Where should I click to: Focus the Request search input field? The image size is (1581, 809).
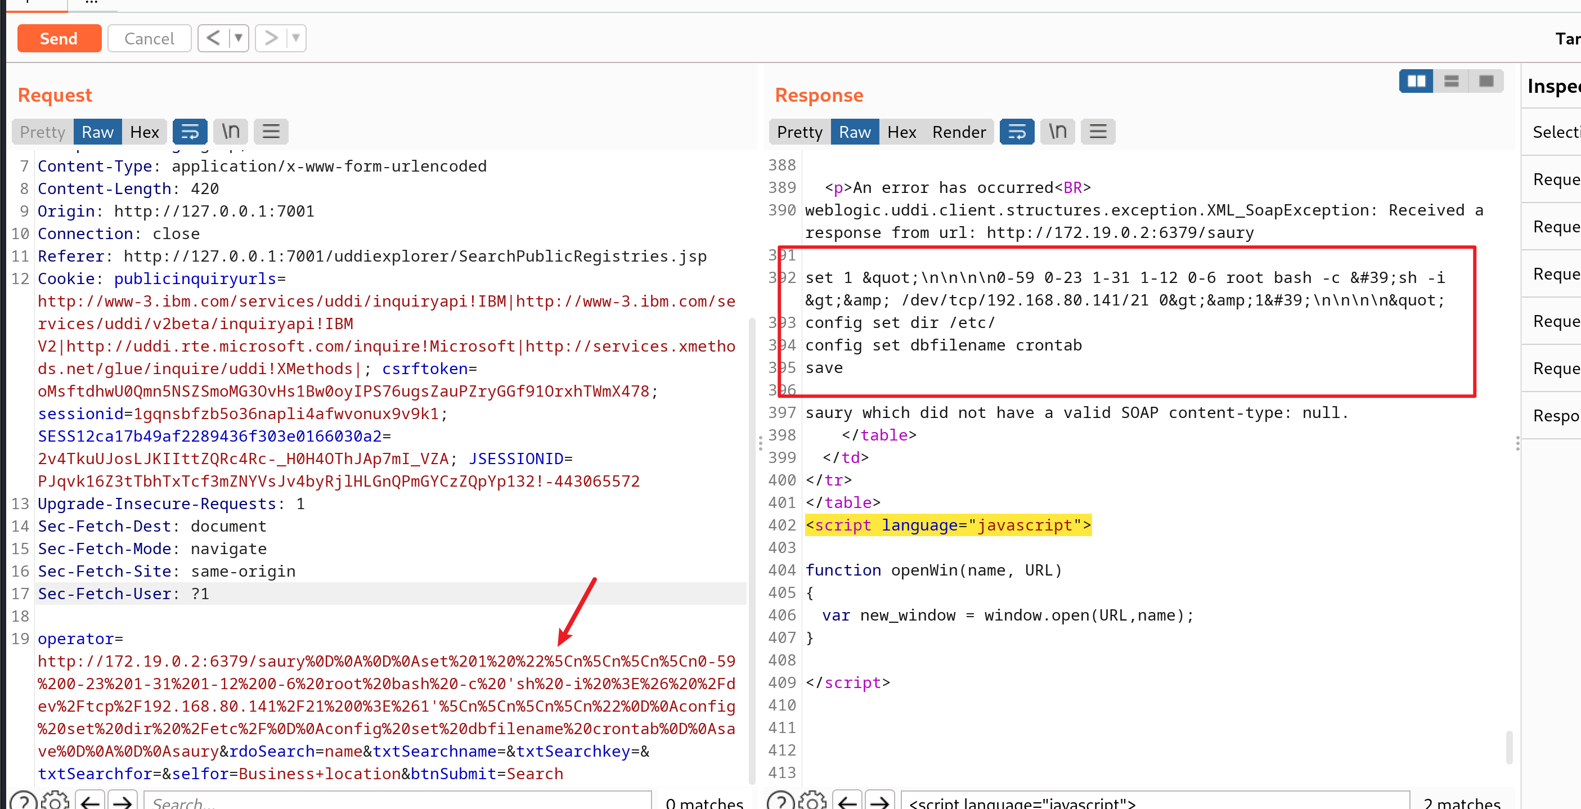click(398, 801)
